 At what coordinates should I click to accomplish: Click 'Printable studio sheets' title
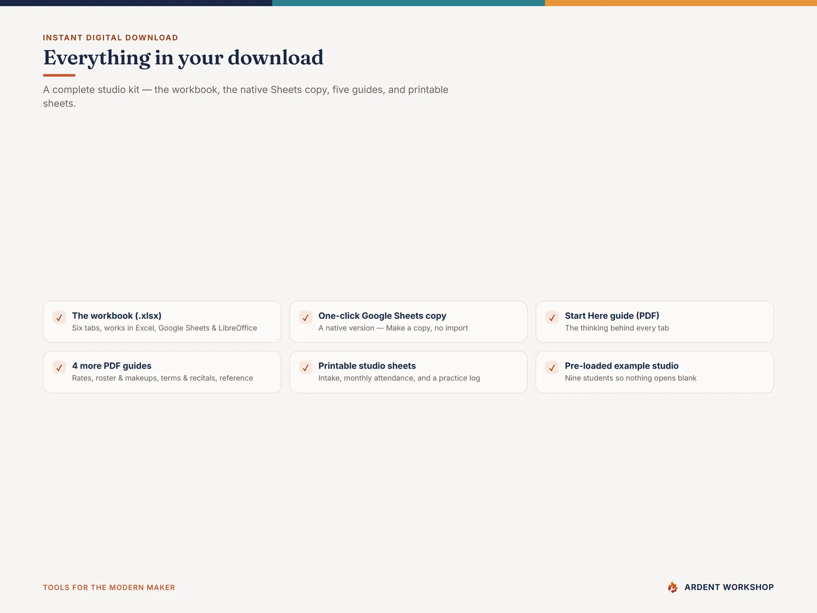pyautogui.click(x=367, y=366)
